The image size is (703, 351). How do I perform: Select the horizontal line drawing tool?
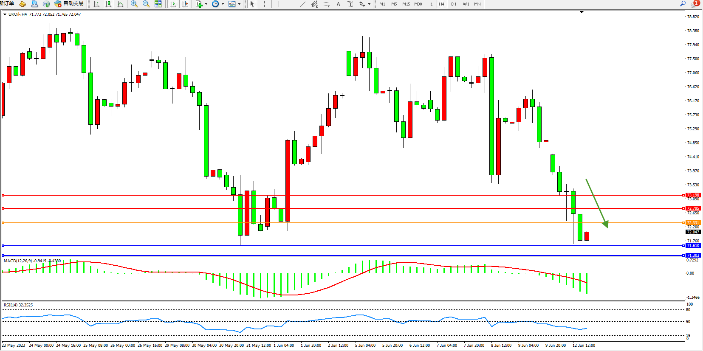291,4
